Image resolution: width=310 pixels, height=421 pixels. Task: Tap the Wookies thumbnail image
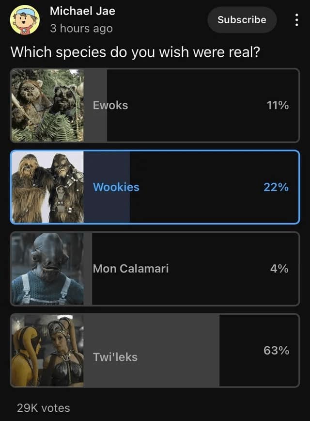(47, 187)
